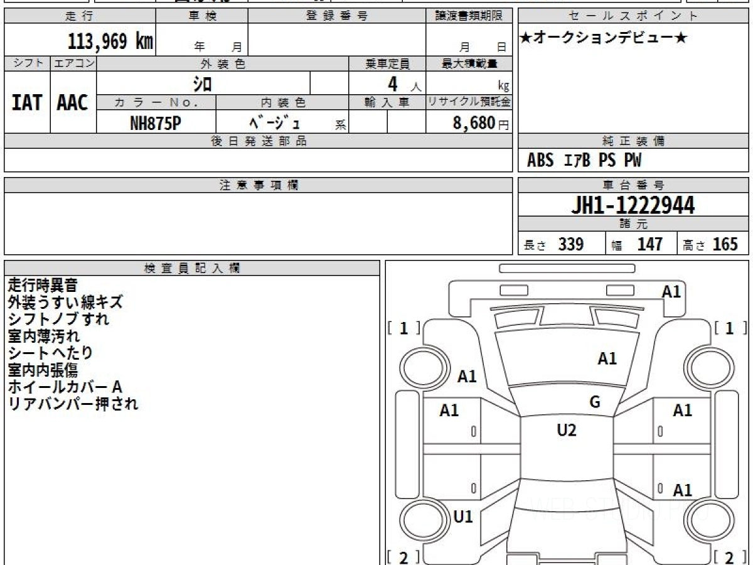Click the 113,969 km mileage value
The width and height of the screenshot is (753, 565).
pos(110,41)
